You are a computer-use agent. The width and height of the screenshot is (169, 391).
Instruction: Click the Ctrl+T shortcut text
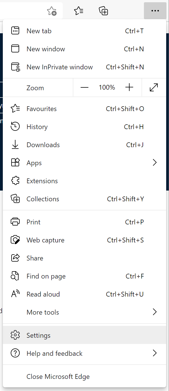click(x=134, y=31)
